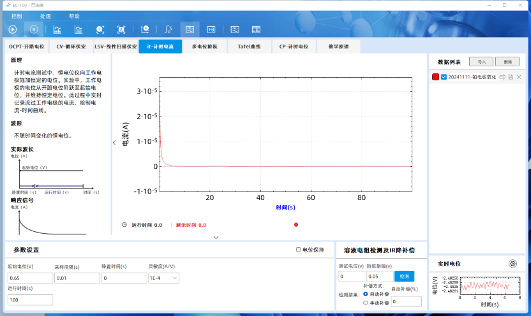
Task: Enable the 电位保持 checkbox
Action: (x=299, y=250)
